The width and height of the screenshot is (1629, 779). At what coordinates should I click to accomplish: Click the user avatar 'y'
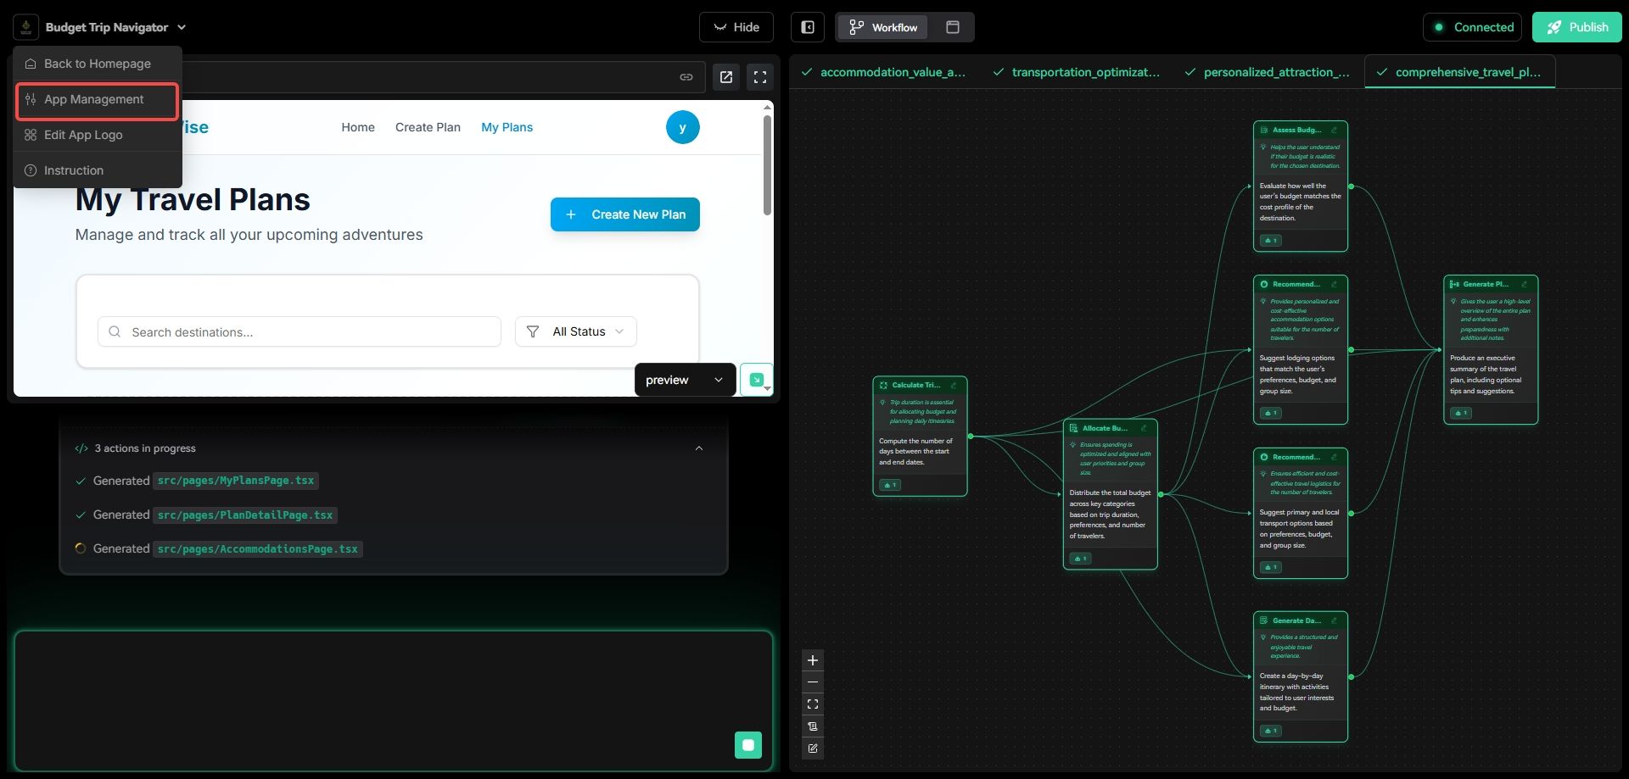(682, 128)
